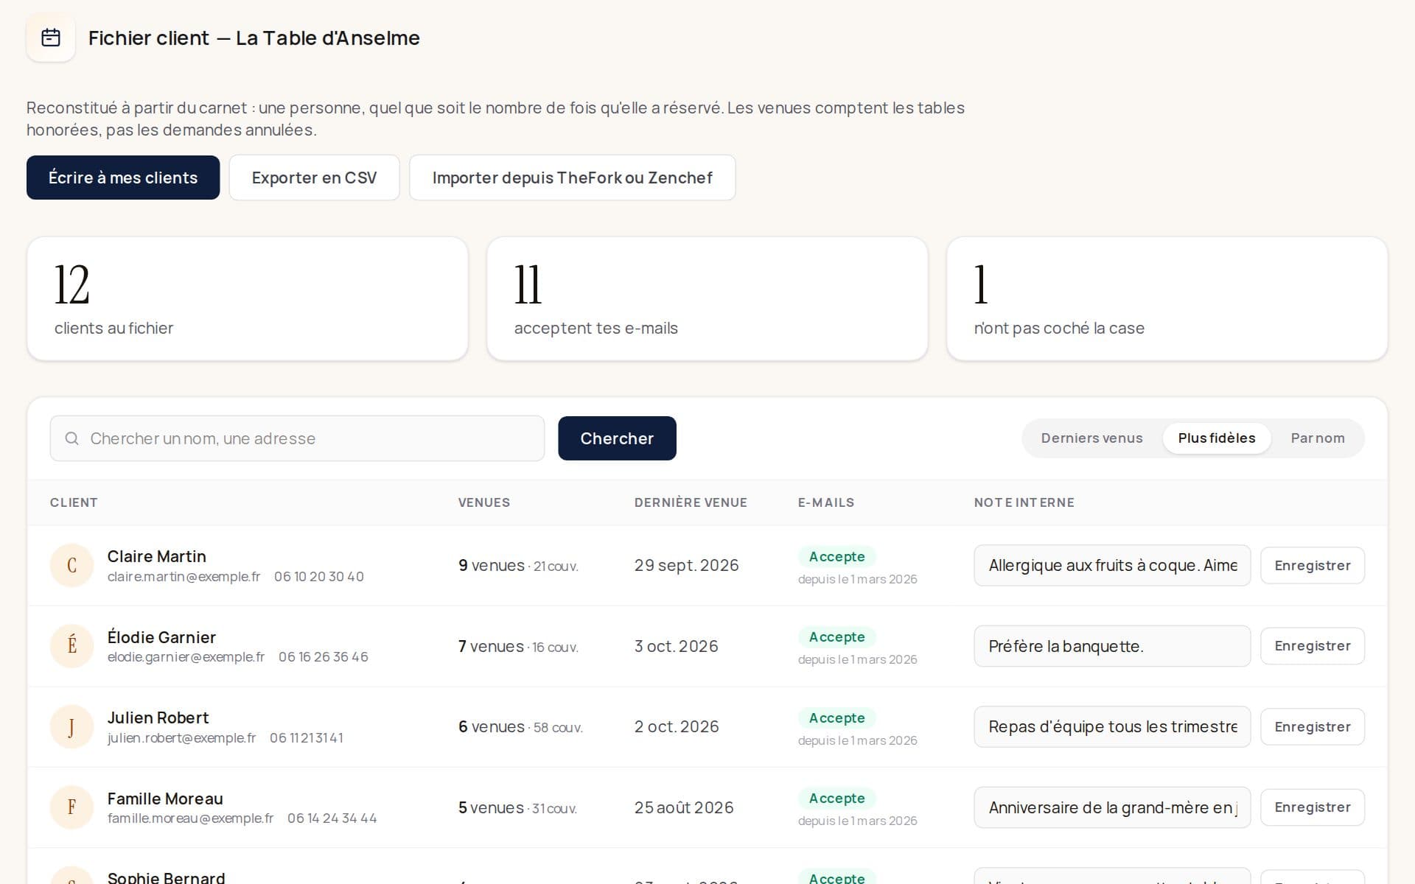Click Exporter en CSV
Screen dimensions: 1415x884
pyautogui.click(x=314, y=178)
